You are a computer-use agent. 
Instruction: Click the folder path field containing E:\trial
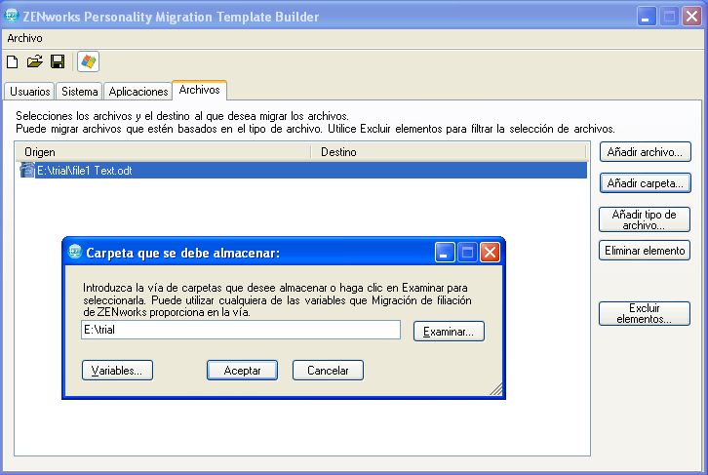tap(241, 330)
